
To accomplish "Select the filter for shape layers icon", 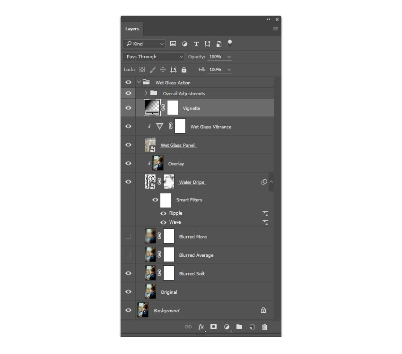I will (207, 44).
